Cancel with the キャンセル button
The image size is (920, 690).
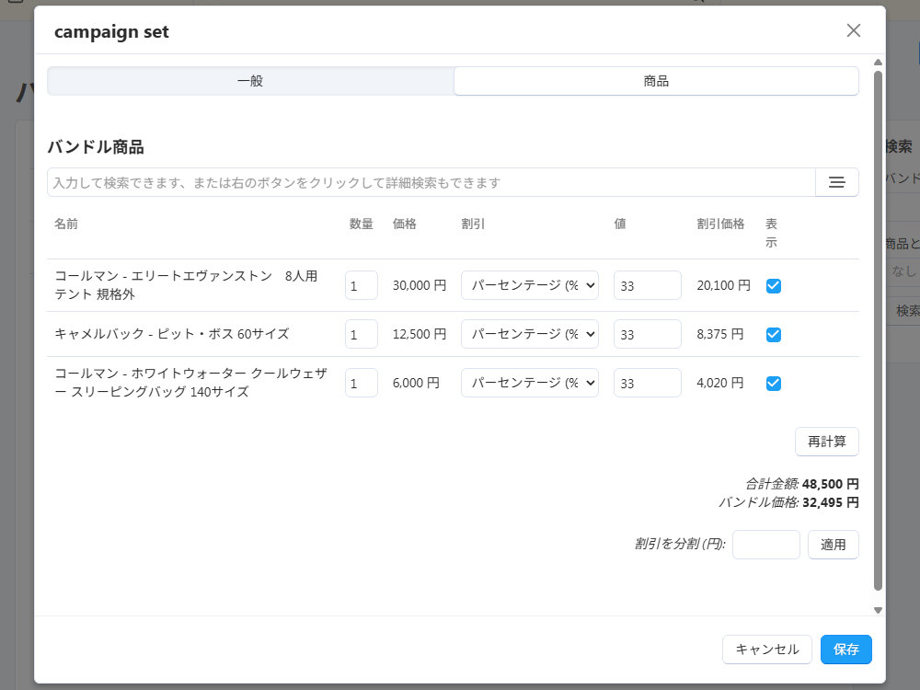tap(766, 650)
